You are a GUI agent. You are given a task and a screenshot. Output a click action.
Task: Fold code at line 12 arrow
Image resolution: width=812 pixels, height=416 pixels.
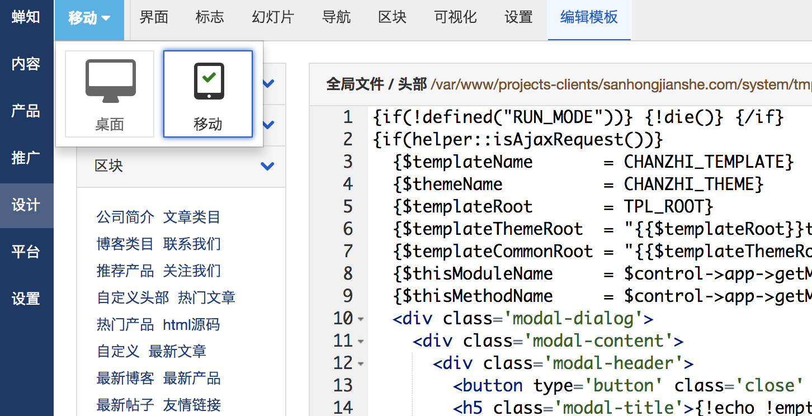point(361,364)
